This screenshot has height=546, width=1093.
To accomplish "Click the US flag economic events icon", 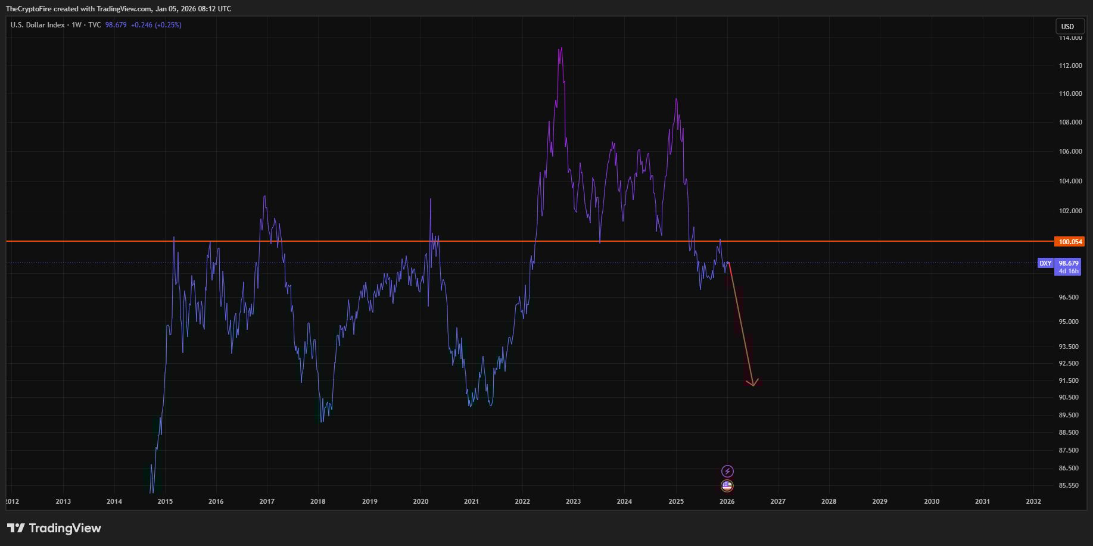I will click(x=727, y=486).
